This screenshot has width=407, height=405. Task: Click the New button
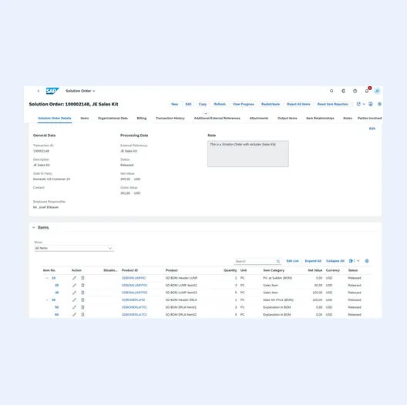tap(175, 104)
